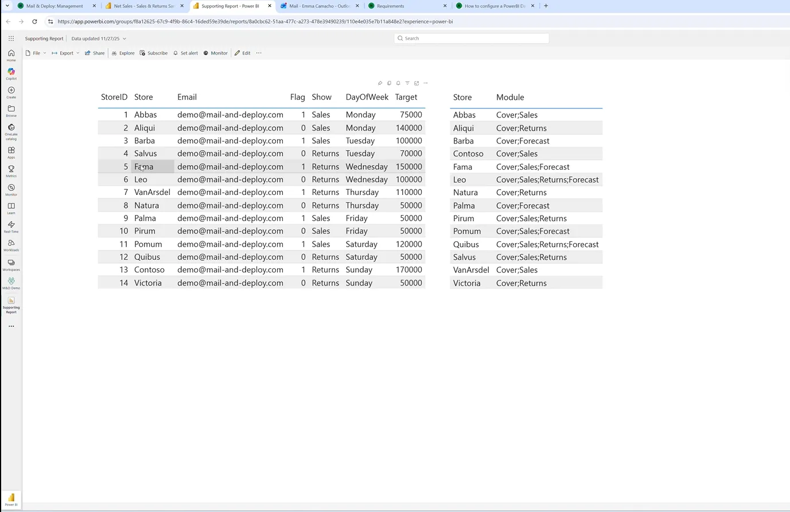Sort by the StoreID column header
This screenshot has height=512, width=790.
114,97
